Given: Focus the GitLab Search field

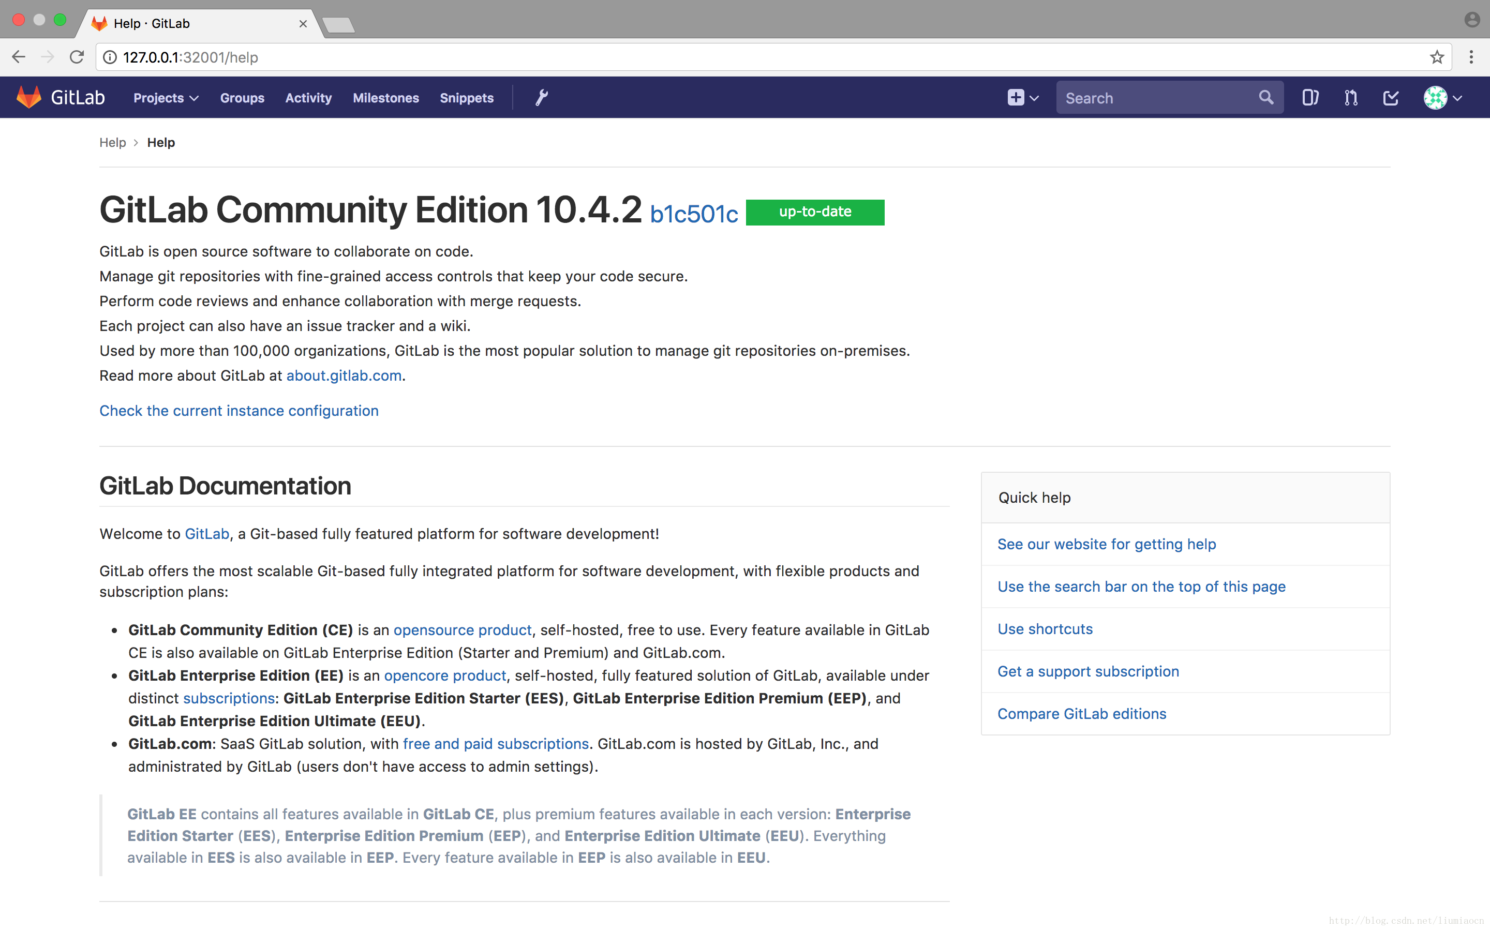Looking at the screenshot, I should pyautogui.click(x=1170, y=97).
